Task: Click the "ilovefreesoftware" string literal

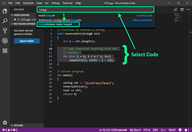Action: pyautogui.click(x=98, y=83)
